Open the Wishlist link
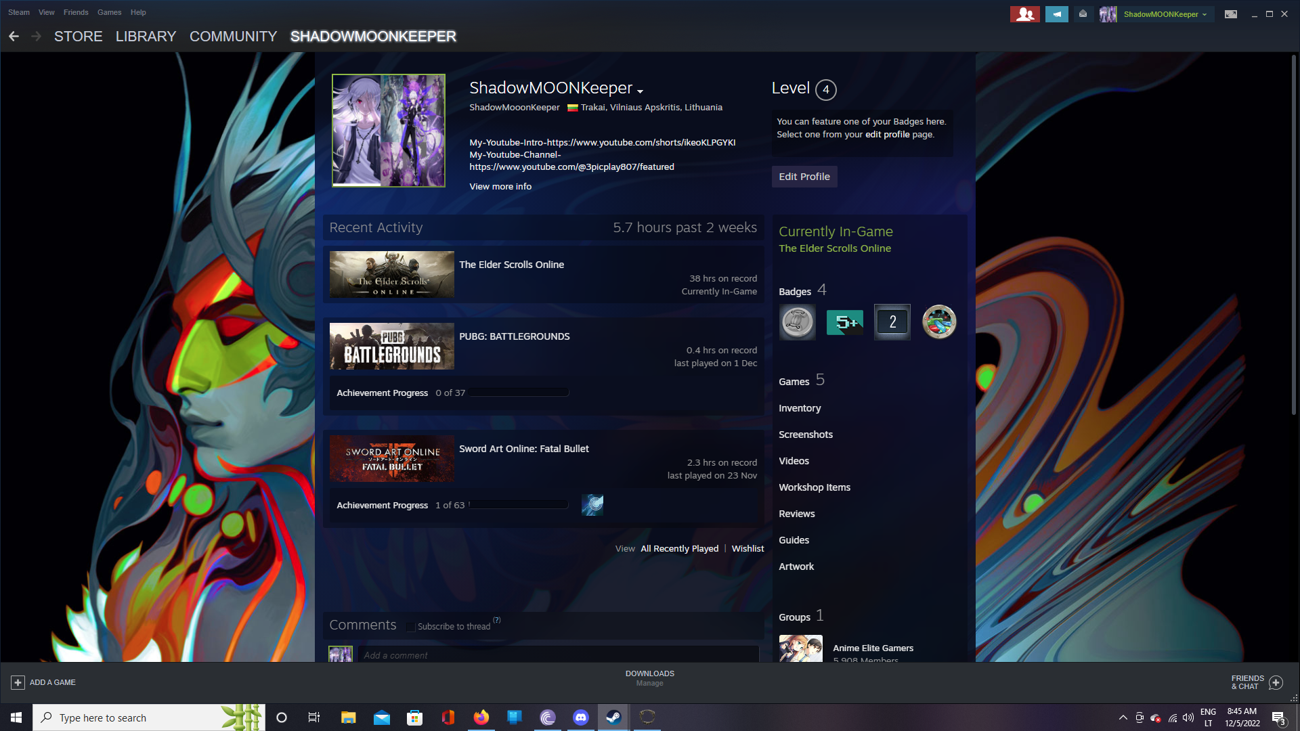Viewport: 1300px width, 731px height. (x=747, y=549)
